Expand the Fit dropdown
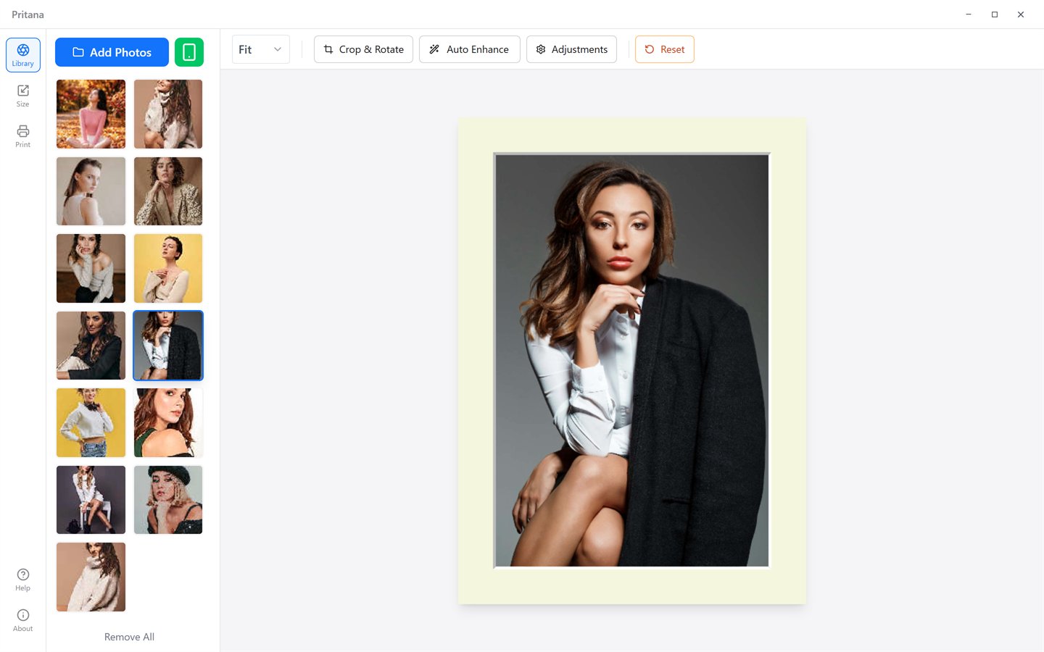Viewport: 1044px width, 652px height. 261,49
